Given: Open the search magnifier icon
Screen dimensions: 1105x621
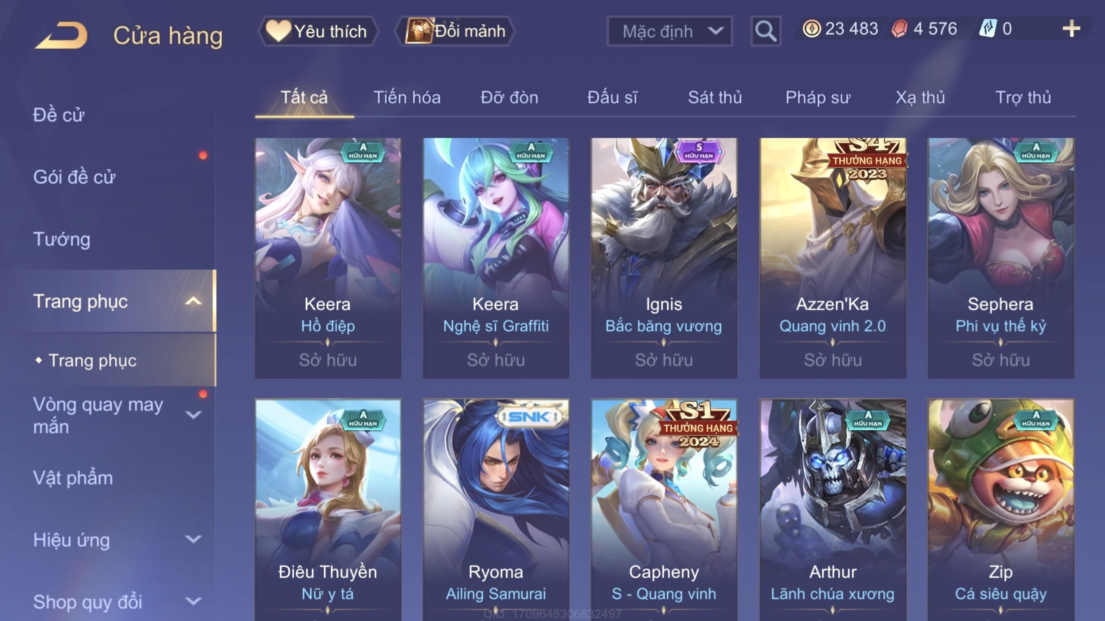Looking at the screenshot, I should click(765, 31).
